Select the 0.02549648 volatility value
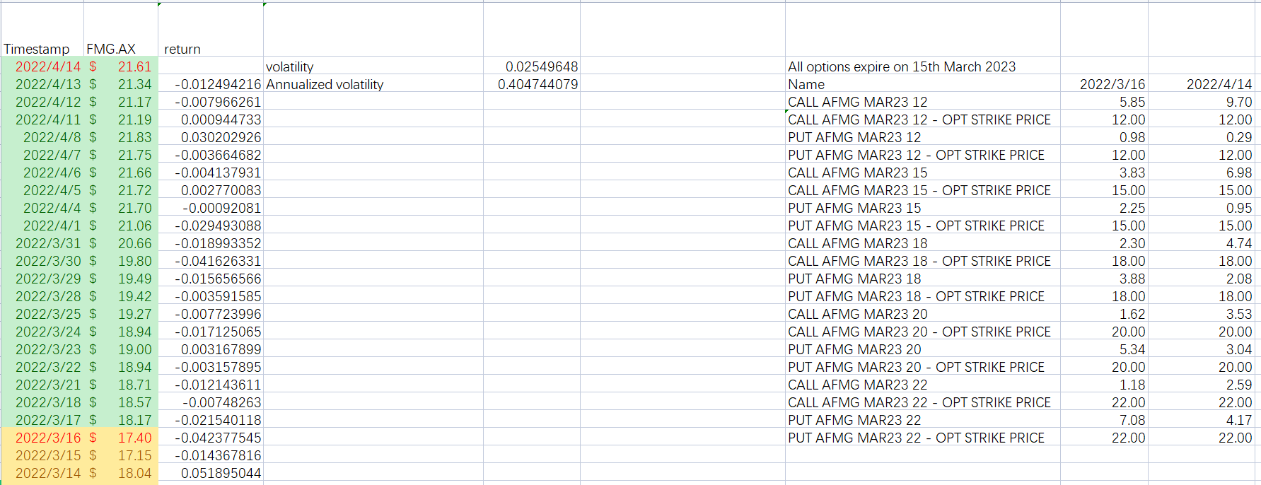The height and width of the screenshot is (485, 1261). coord(532,66)
